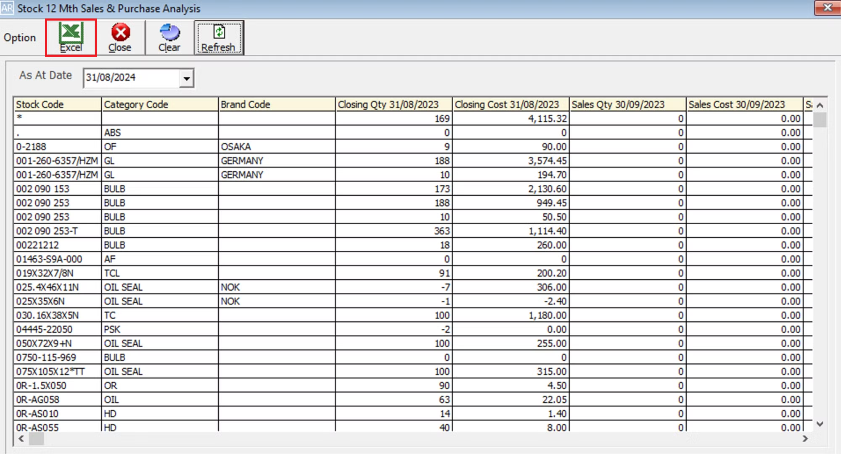Click the vertical scrollbar up arrow
841x454 pixels.
(820, 105)
